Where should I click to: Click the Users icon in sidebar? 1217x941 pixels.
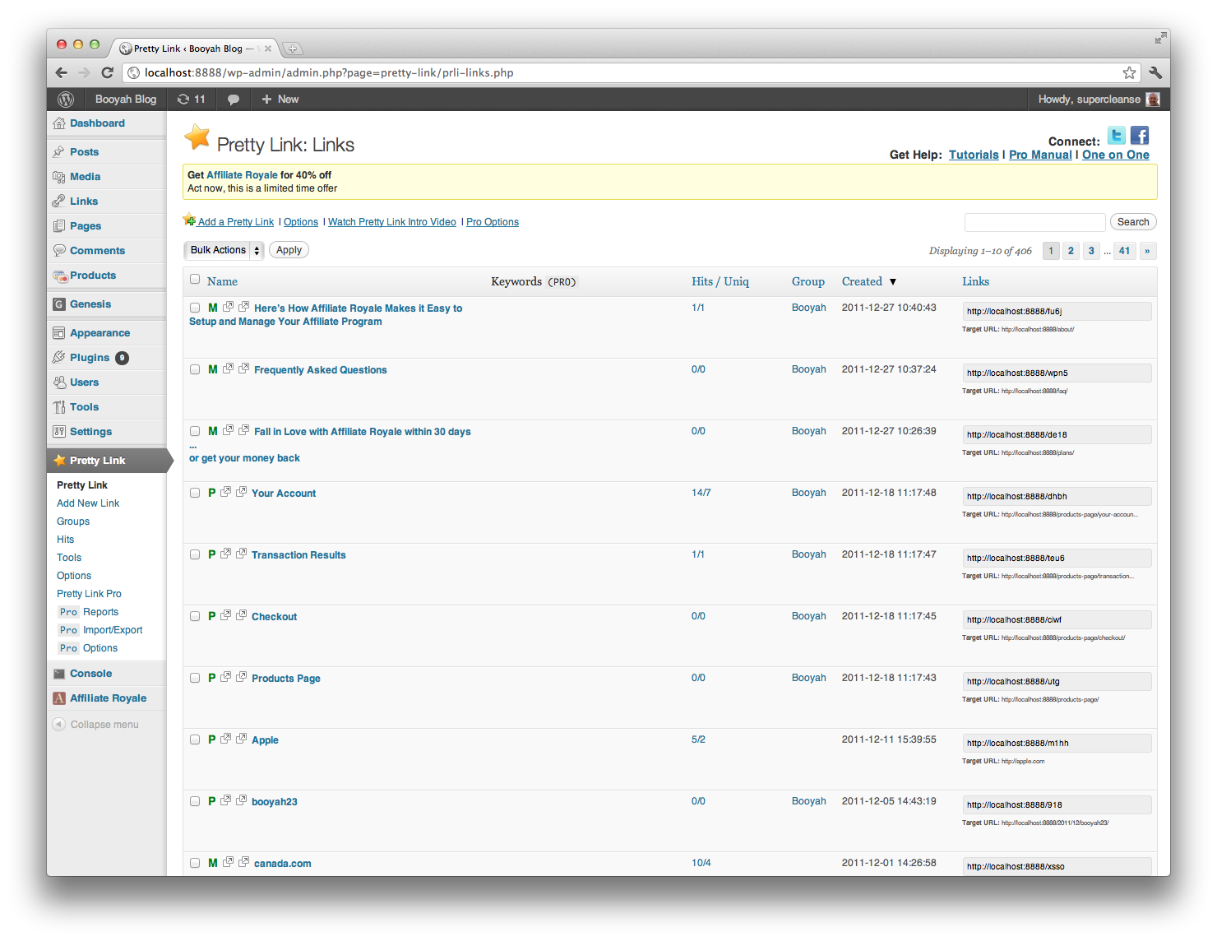(59, 382)
